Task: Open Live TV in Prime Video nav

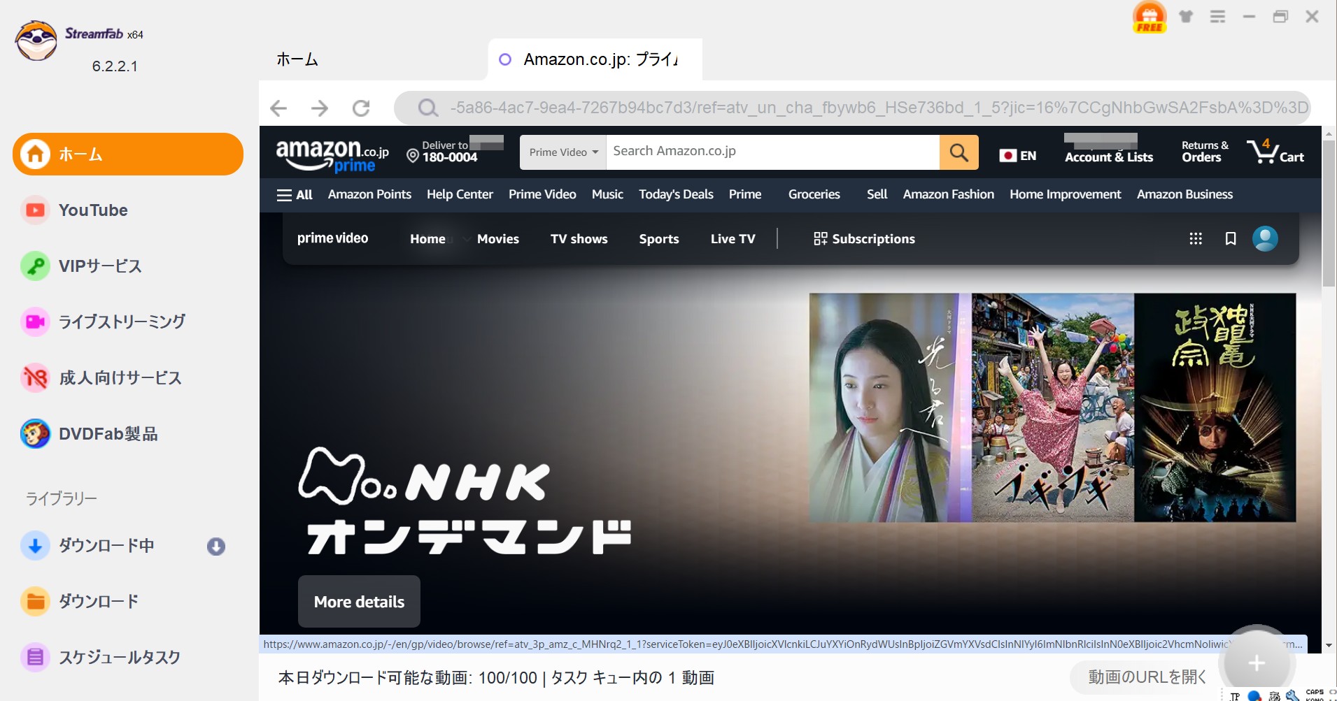Action: [733, 239]
